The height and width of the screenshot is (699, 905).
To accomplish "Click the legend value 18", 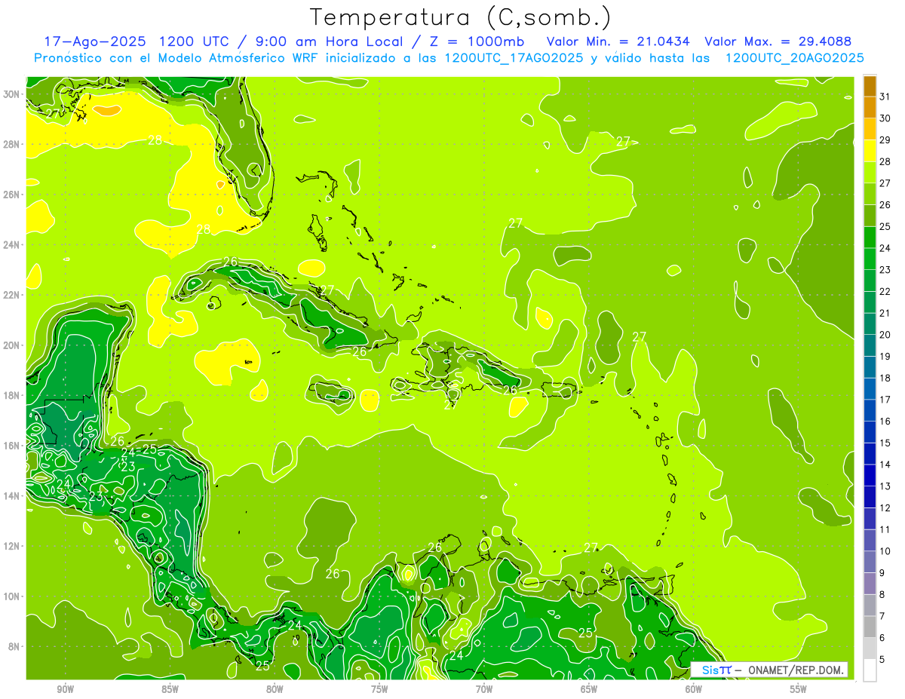I will (x=885, y=378).
